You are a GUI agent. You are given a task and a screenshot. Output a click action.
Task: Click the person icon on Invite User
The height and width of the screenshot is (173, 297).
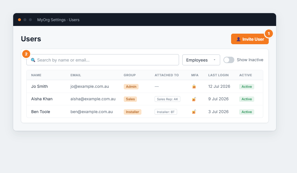[239, 39]
